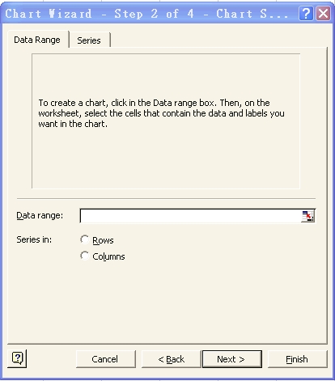Go back with the Back button
The height and width of the screenshot is (381, 335).
pos(172,359)
